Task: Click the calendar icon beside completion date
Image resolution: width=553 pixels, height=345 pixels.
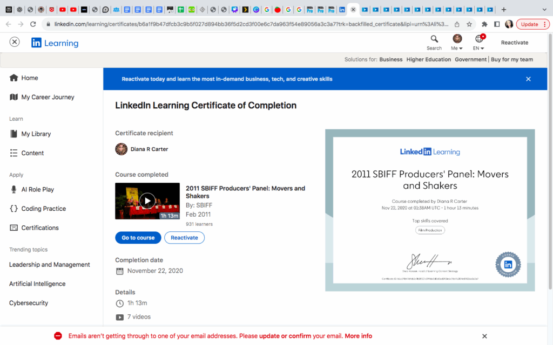Action: coord(120,271)
